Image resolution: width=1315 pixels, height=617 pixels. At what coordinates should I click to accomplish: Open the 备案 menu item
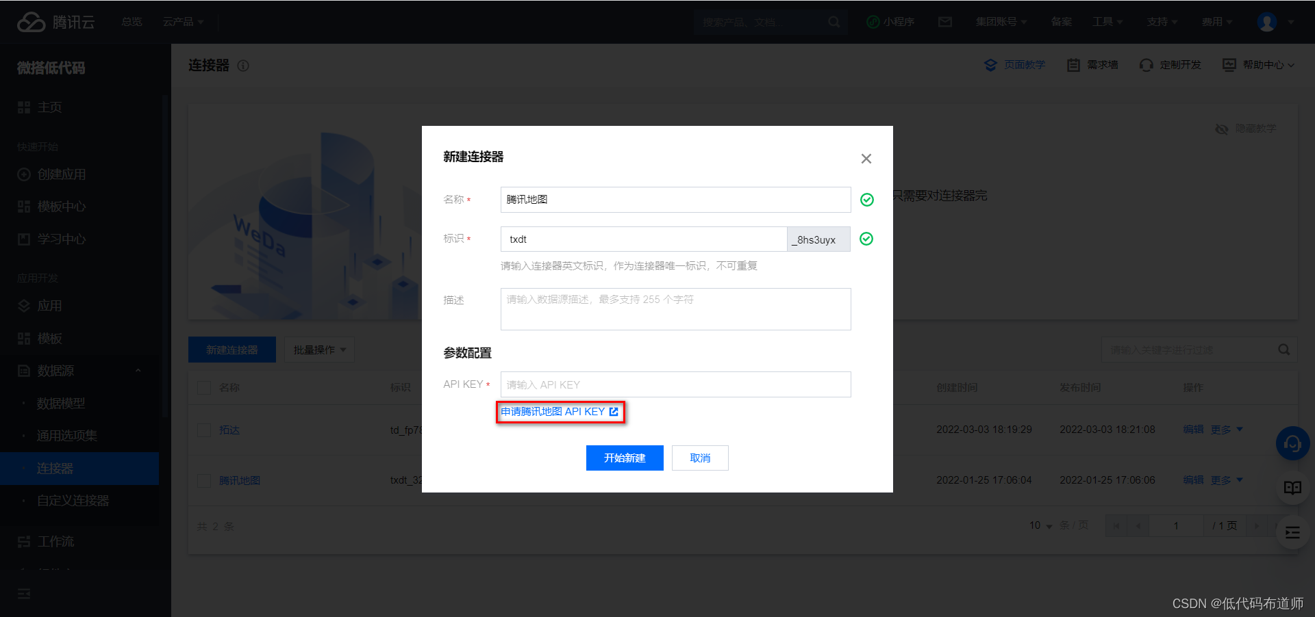(1062, 22)
